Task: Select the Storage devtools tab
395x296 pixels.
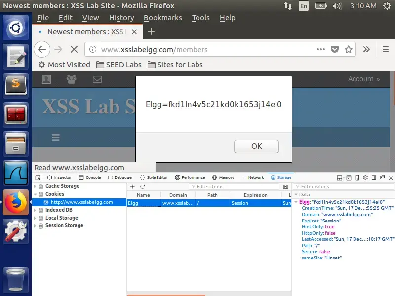Action: click(281, 178)
